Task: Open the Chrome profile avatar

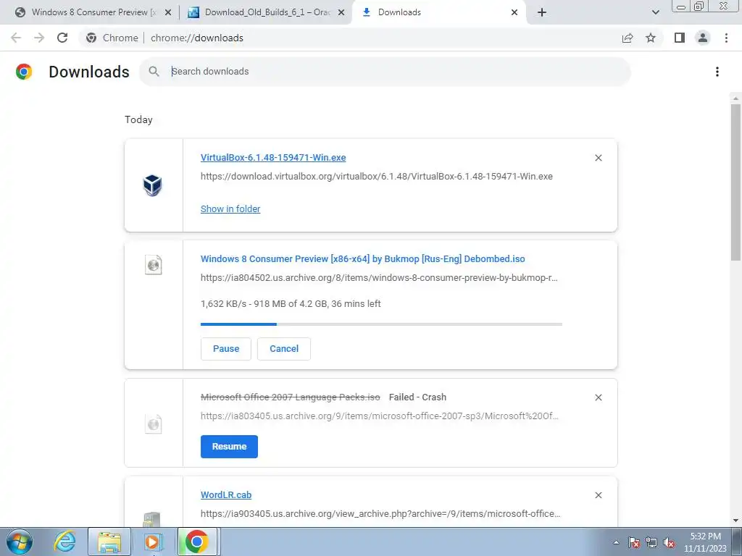Action: [x=703, y=38]
